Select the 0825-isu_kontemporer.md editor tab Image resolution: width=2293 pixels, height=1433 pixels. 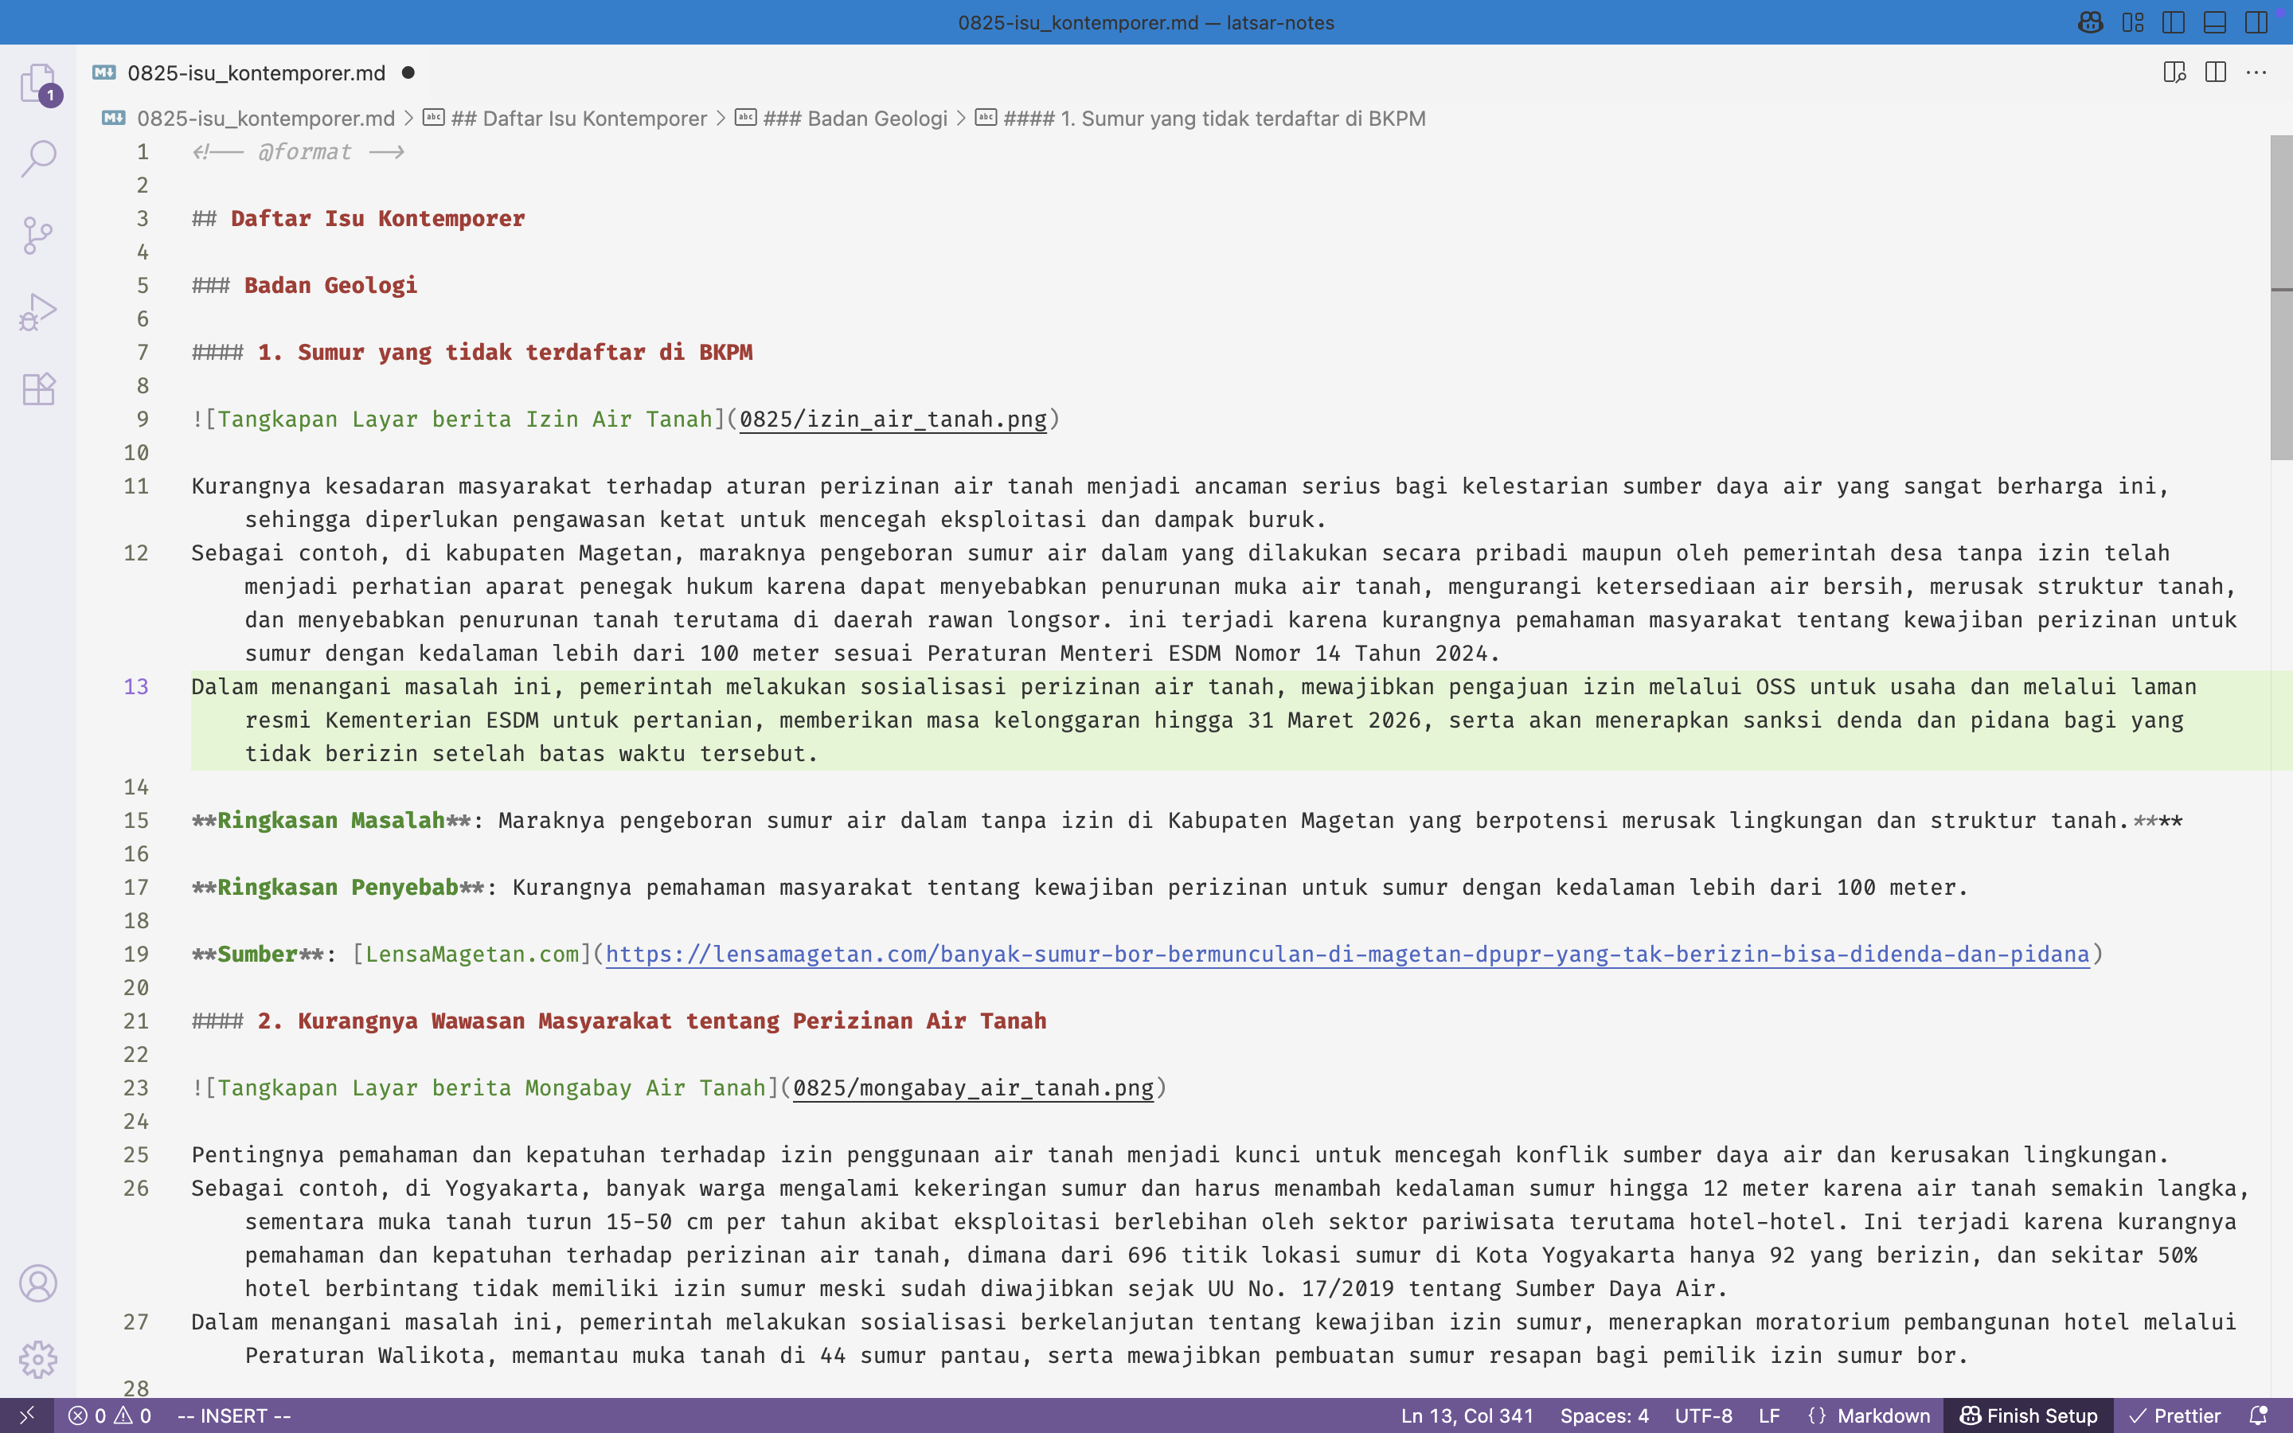(x=256, y=73)
